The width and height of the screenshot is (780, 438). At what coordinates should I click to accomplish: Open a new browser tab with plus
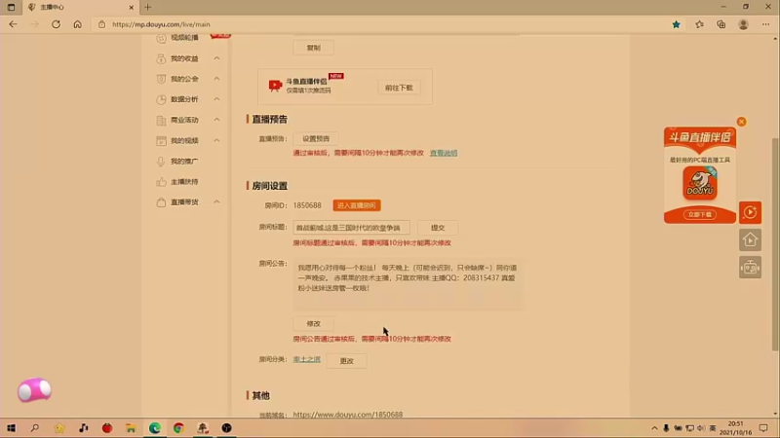tap(148, 7)
